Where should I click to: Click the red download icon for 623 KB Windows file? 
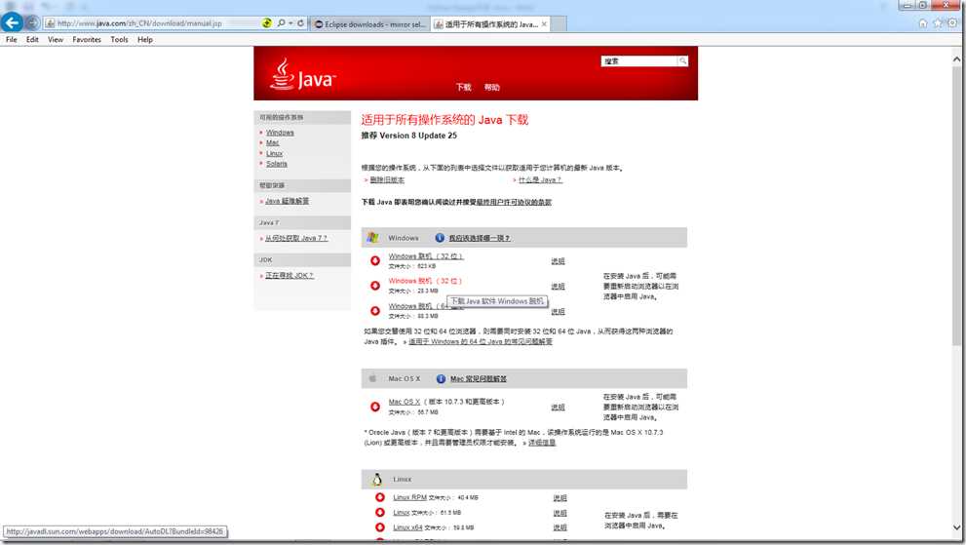374,260
